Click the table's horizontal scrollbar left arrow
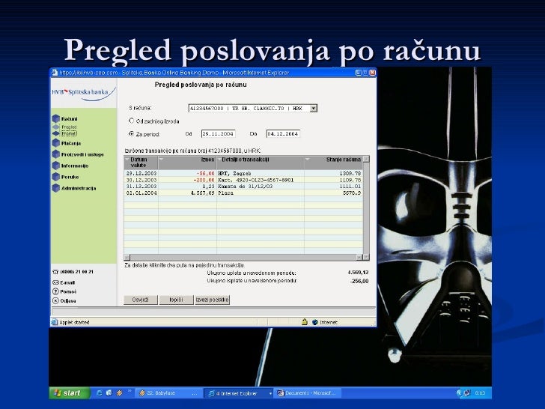The image size is (545, 409). [x=127, y=257]
